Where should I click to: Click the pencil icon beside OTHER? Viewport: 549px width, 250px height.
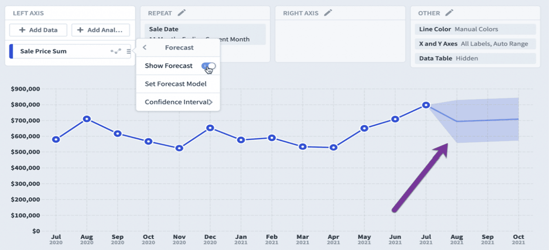tap(449, 13)
